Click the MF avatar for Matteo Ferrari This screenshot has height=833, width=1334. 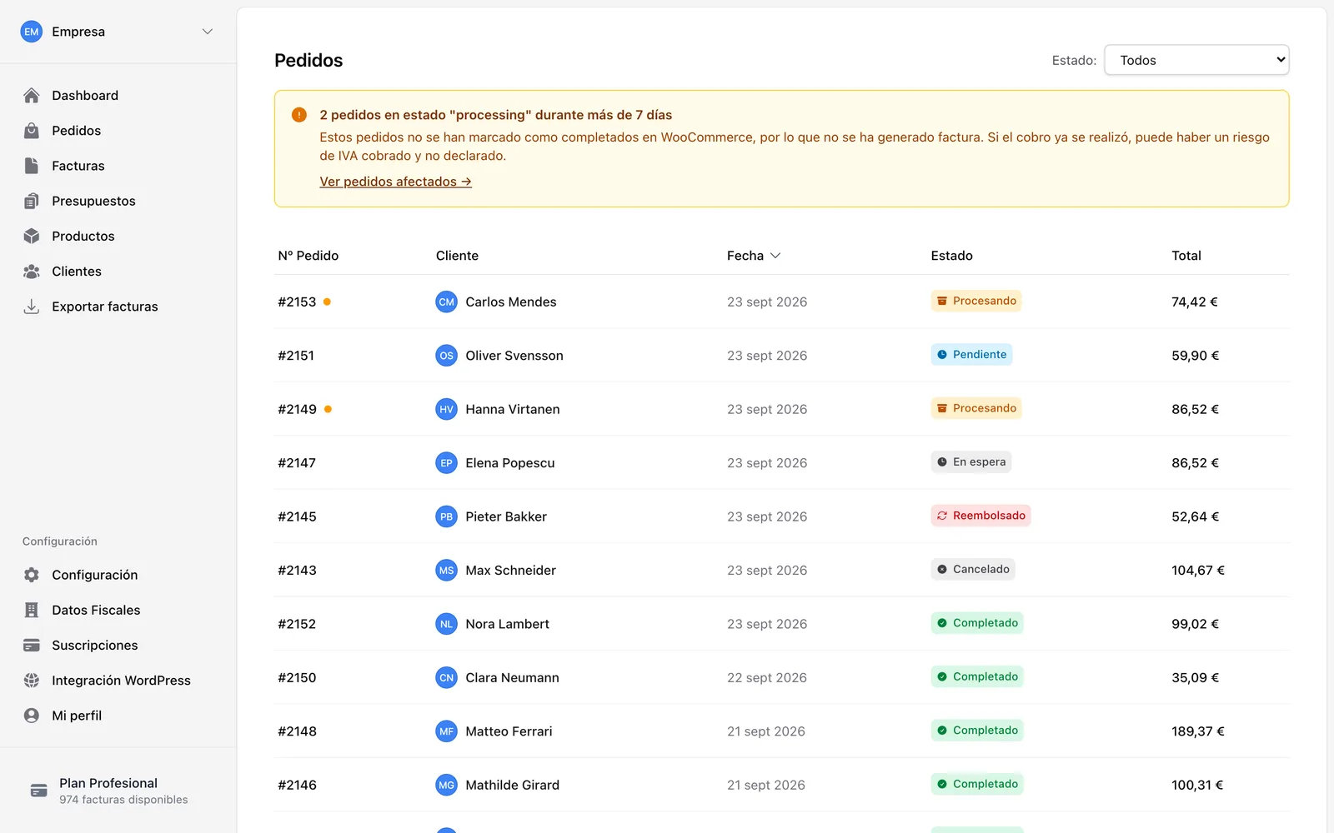(447, 731)
